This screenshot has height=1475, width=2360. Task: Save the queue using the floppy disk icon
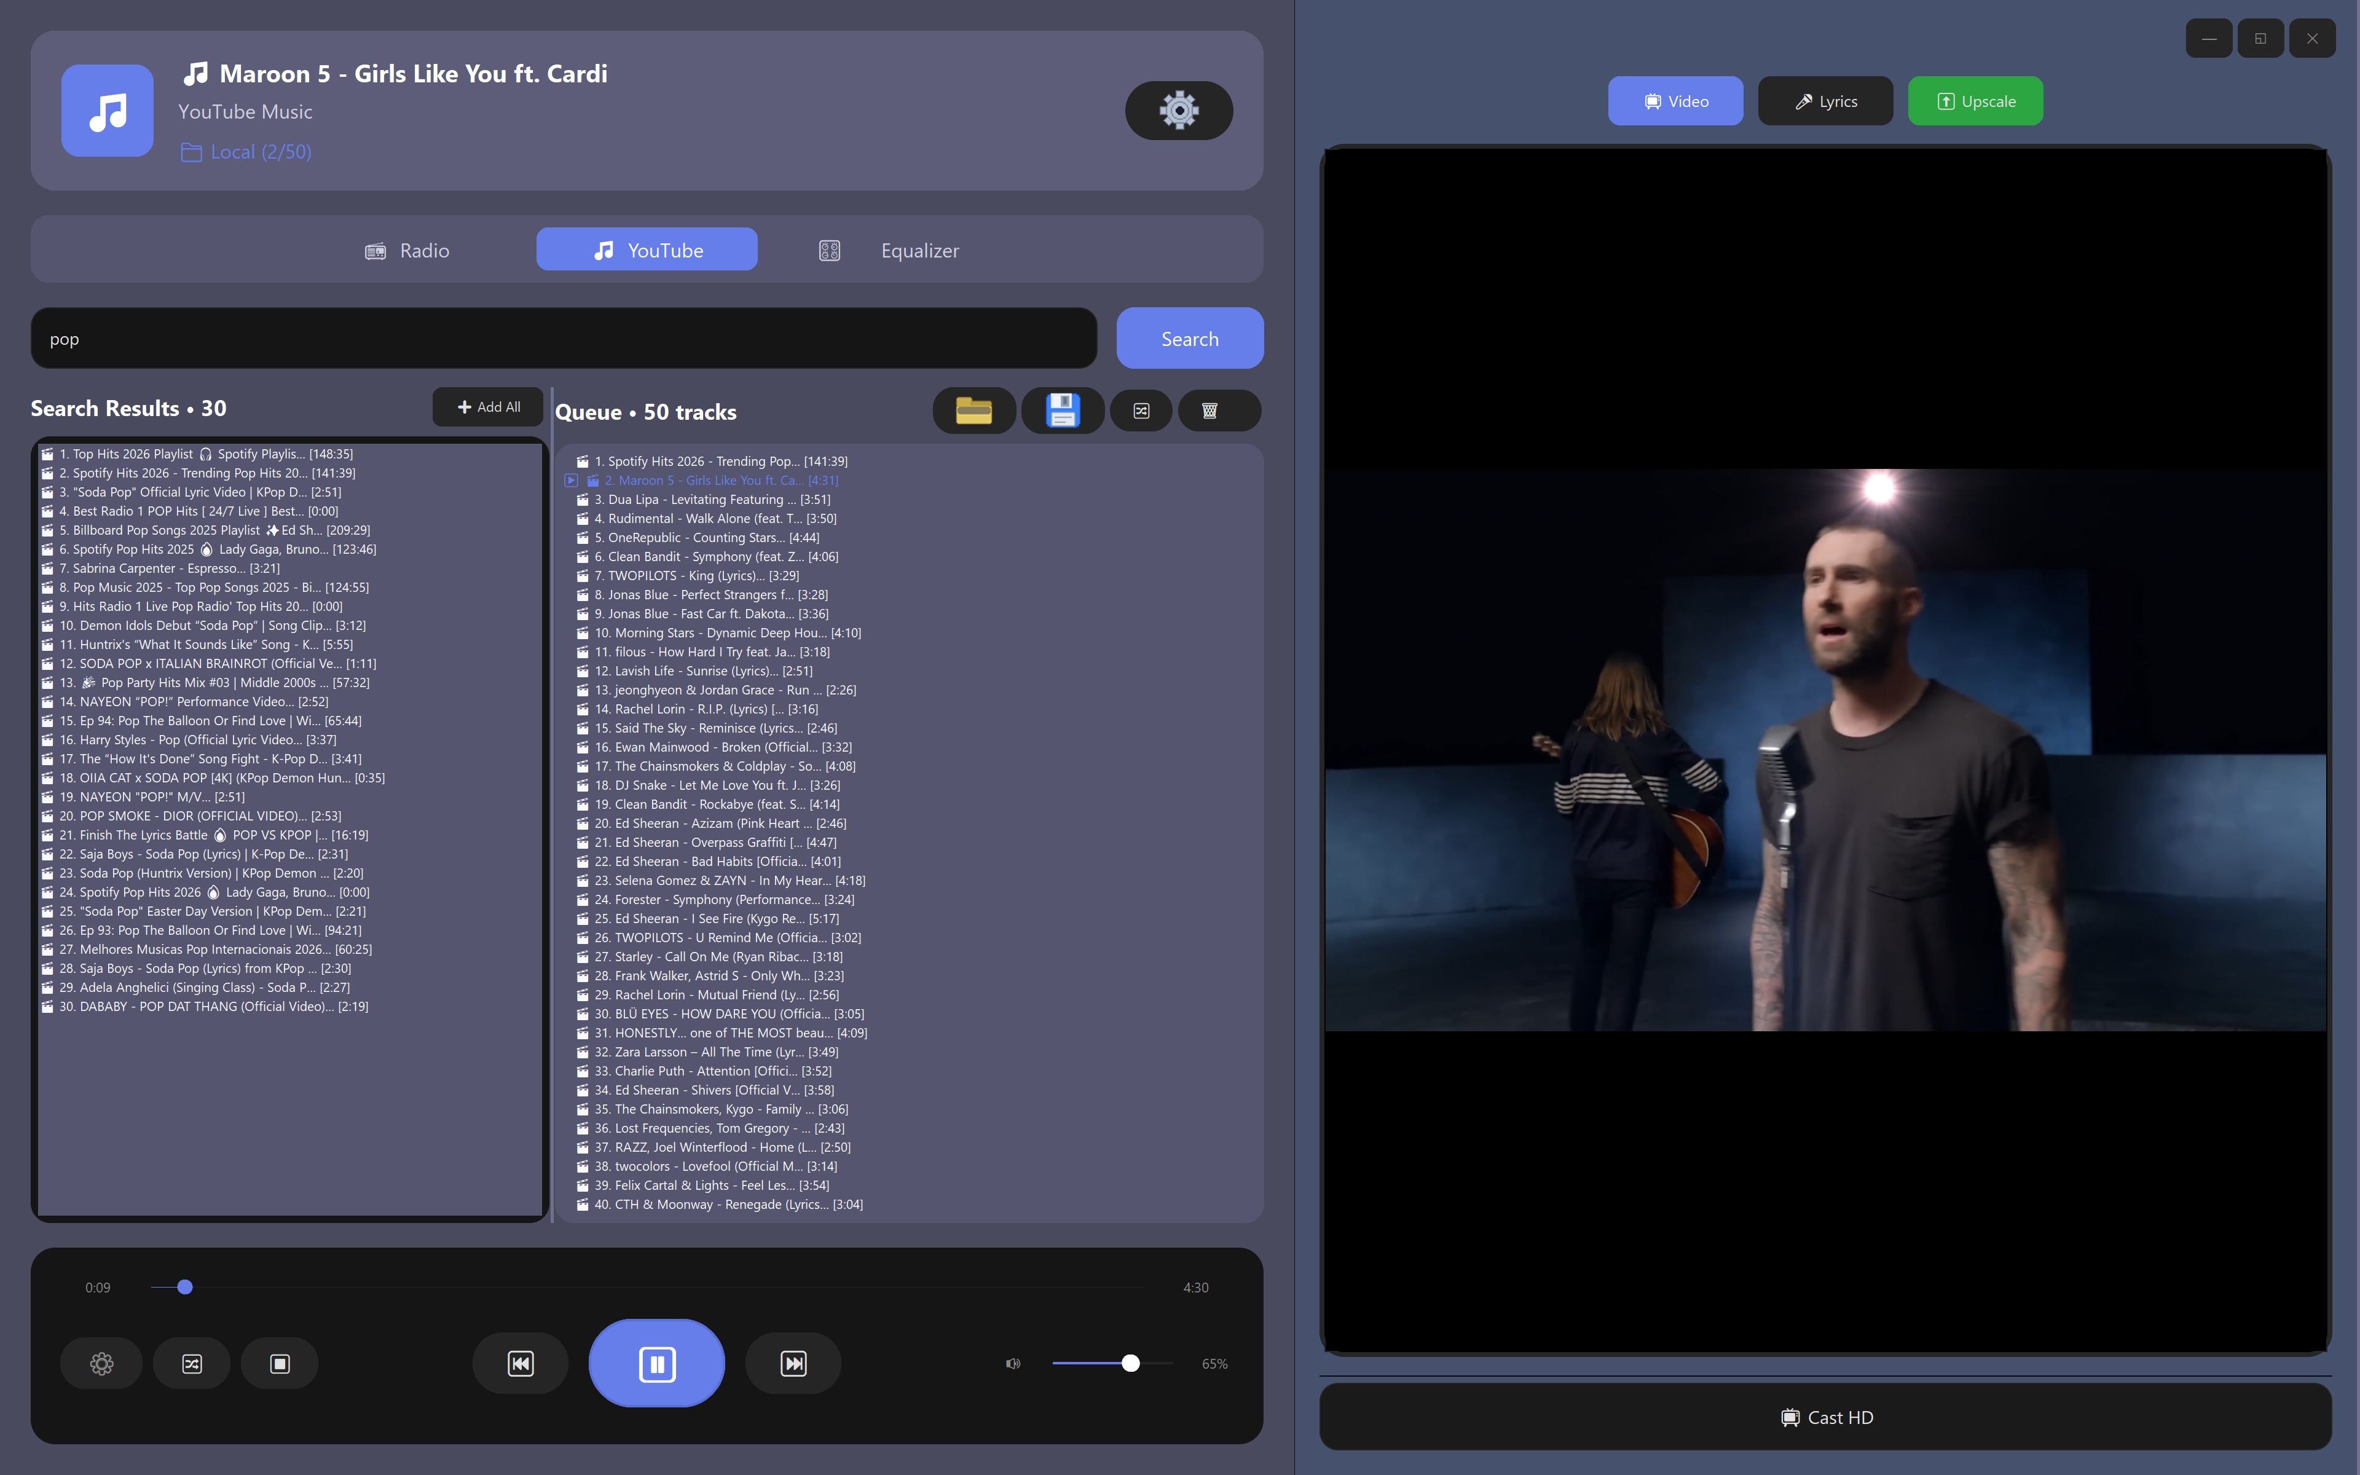pos(1062,411)
